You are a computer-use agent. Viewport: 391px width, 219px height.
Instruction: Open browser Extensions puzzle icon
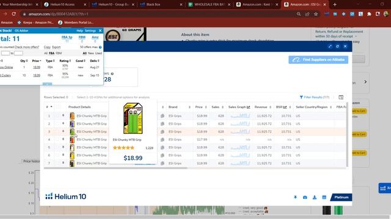(369, 14)
